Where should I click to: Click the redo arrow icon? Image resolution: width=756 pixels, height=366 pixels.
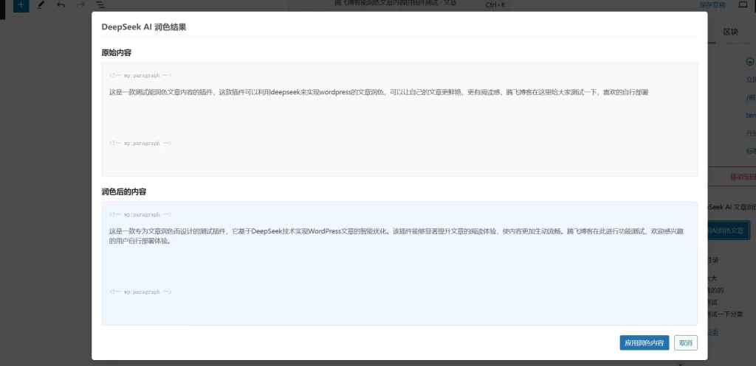(80, 5)
